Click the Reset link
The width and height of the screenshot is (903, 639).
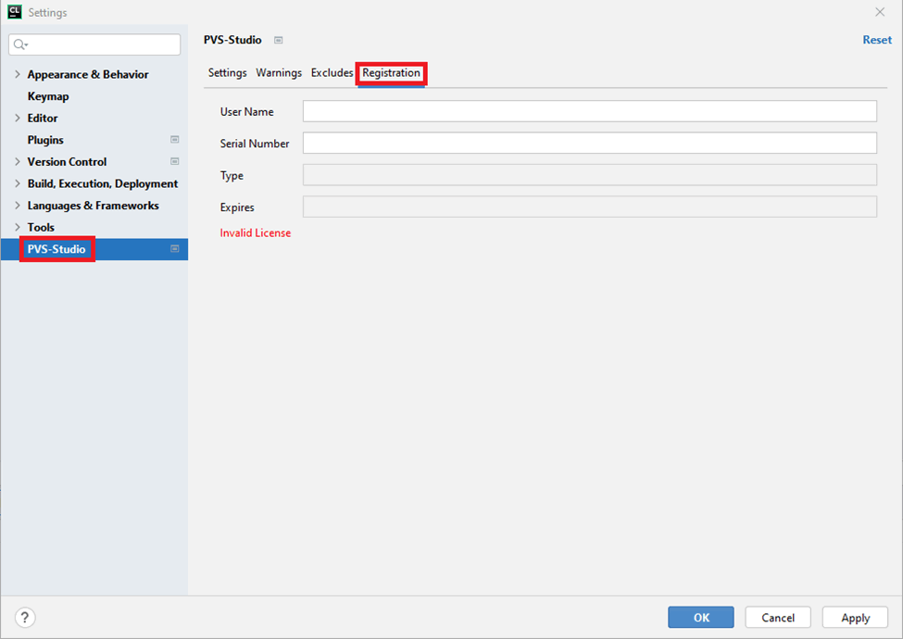click(x=877, y=41)
